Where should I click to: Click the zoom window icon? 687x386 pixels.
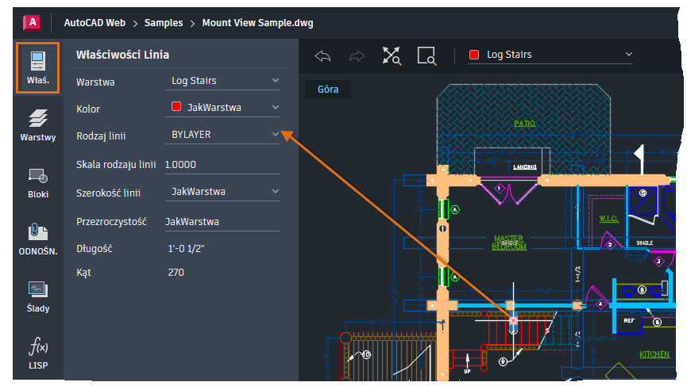(x=426, y=56)
